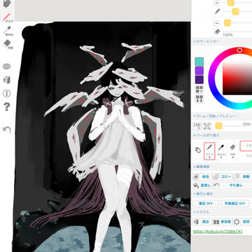Select the eyedropper tool in left sidebar

tap(8, 31)
